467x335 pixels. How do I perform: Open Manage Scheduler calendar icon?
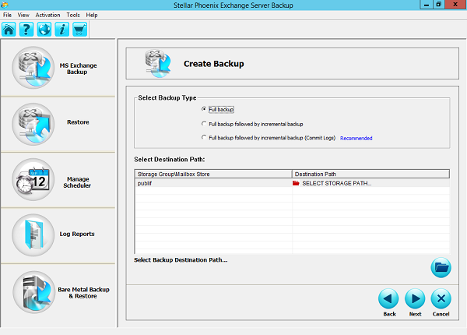(33, 179)
